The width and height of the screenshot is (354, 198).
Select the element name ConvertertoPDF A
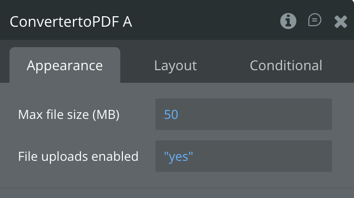click(x=71, y=21)
